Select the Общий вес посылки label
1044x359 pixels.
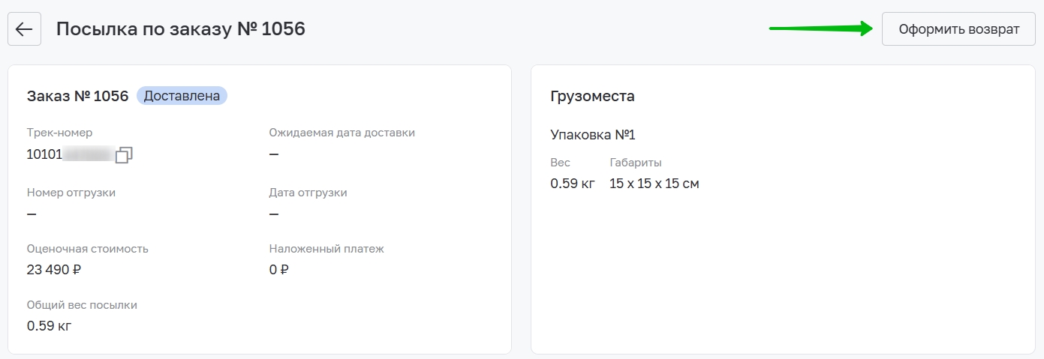click(82, 305)
